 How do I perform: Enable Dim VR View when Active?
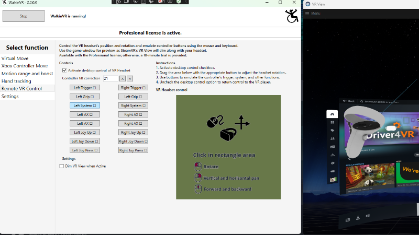(x=62, y=166)
